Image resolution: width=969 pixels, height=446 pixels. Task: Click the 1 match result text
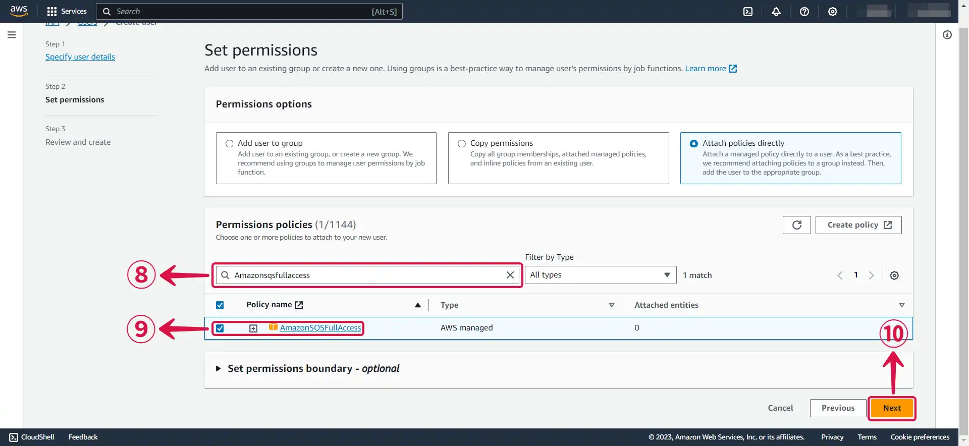[x=697, y=275]
